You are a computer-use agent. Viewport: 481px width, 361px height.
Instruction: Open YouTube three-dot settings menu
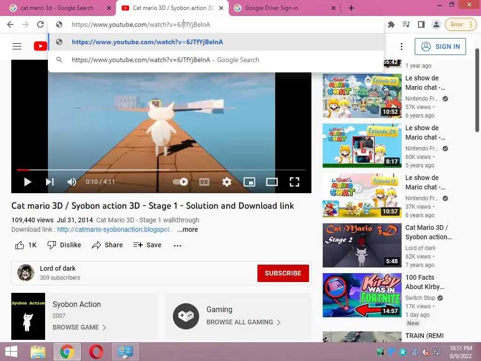(402, 47)
